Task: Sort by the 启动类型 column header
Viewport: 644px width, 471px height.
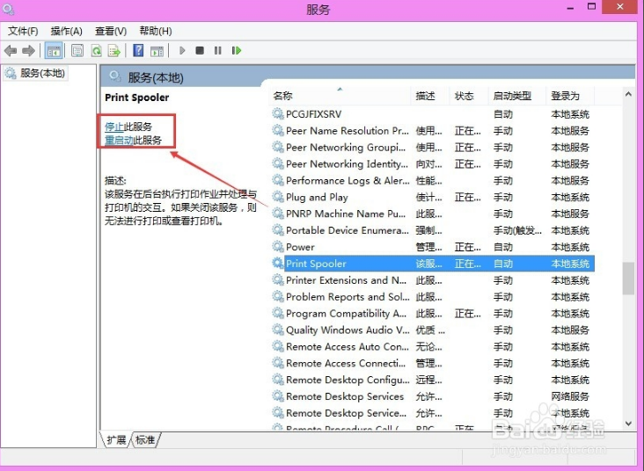Action: click(512, 96)
